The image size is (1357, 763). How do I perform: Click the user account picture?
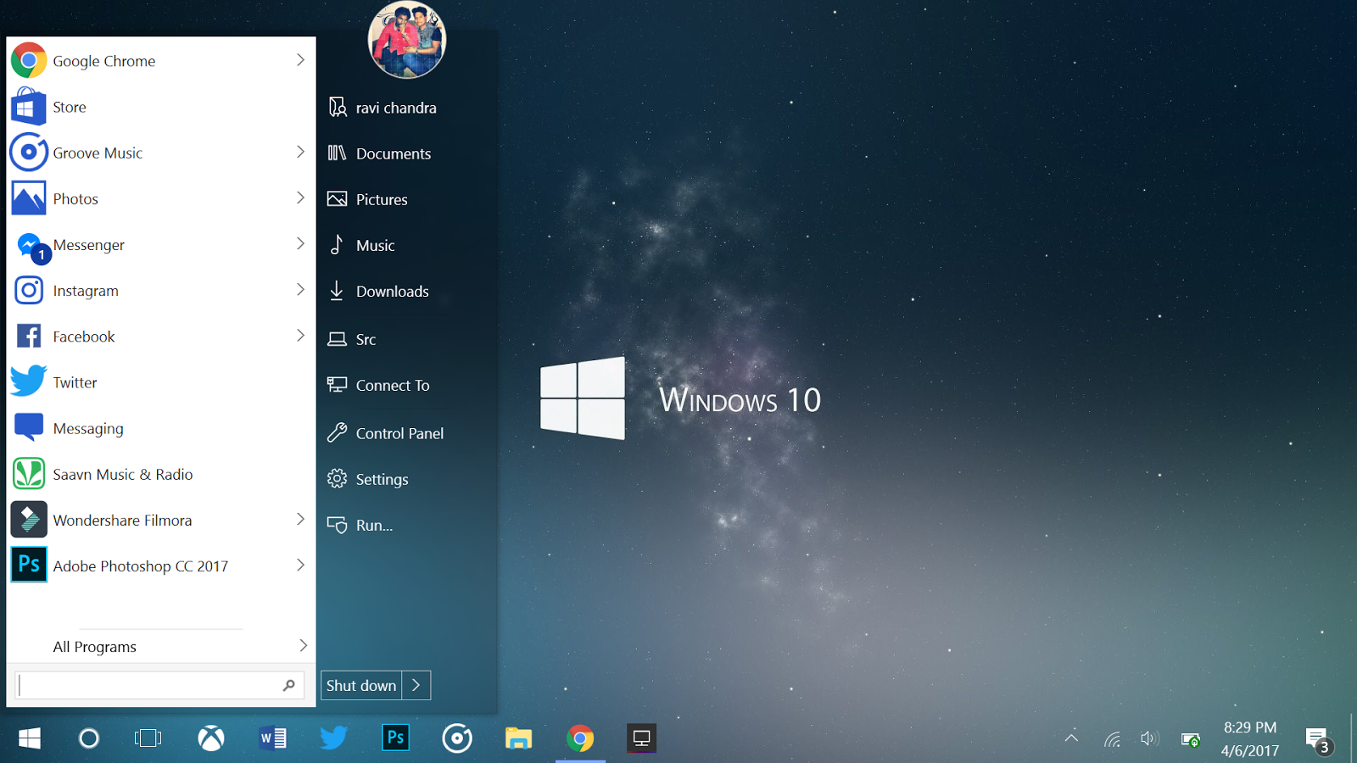(x=407, y=40)
